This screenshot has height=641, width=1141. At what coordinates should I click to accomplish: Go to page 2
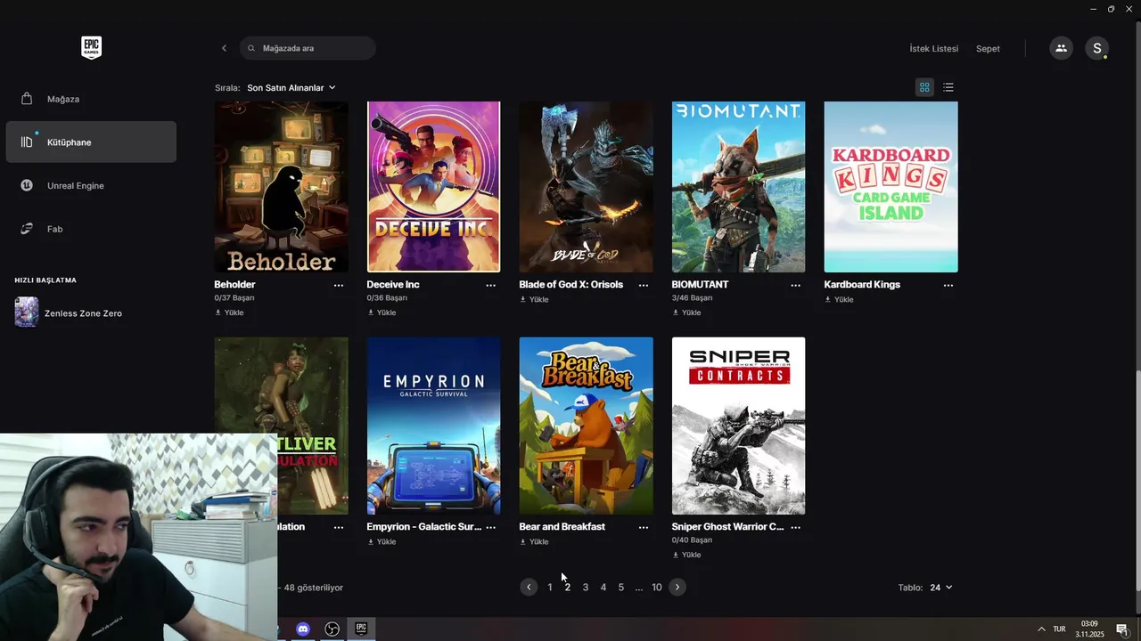pyautogui.click(x=568, y=588)
